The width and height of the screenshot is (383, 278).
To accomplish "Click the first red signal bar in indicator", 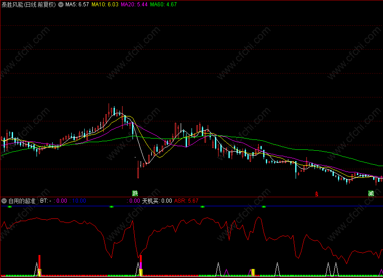I will (39, 262).
